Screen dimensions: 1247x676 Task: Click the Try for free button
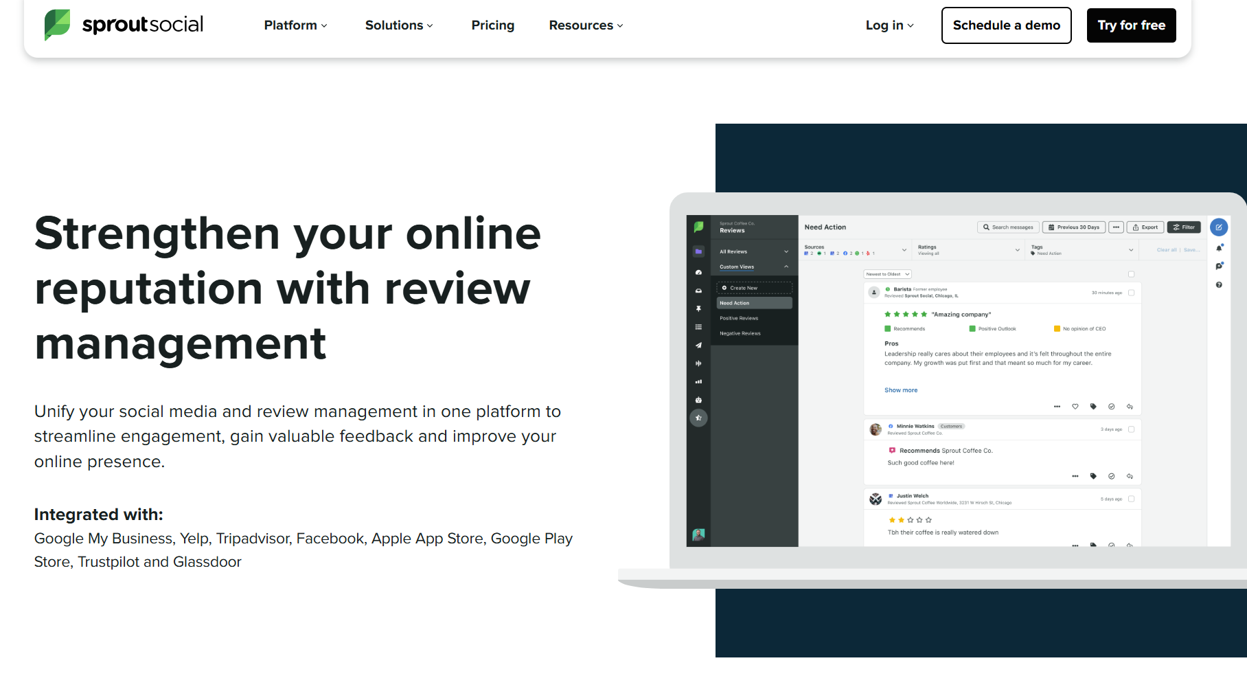pos(1131,25)
